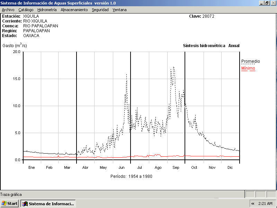Open the Catálogo menu
Screen dimensions: 277x208
pyautogui.click(x=26, y=10)
